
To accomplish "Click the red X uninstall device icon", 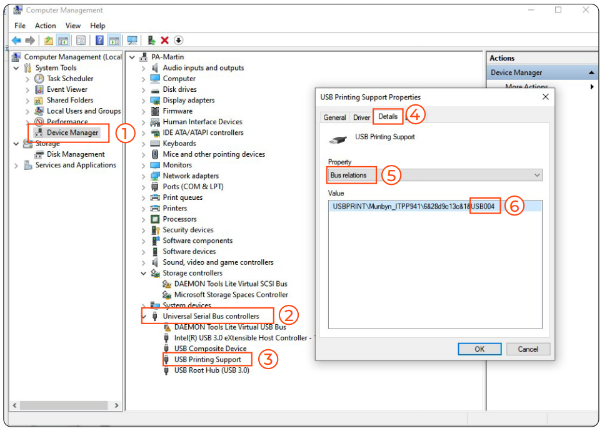I will pos(164,41).
